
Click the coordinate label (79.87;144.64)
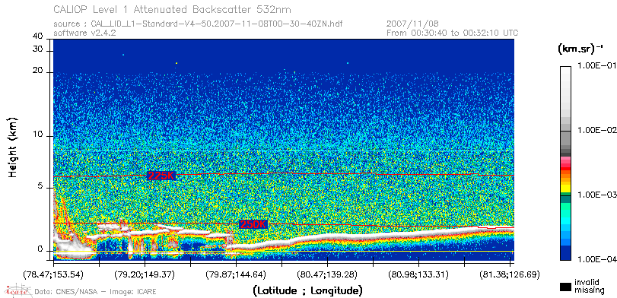coord(236,274)
